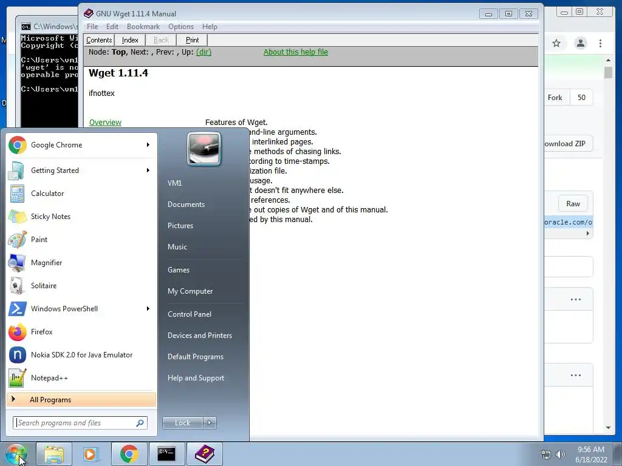Open Devices and Printers
This screenshot has width=622, height=466.
[199, 336]
